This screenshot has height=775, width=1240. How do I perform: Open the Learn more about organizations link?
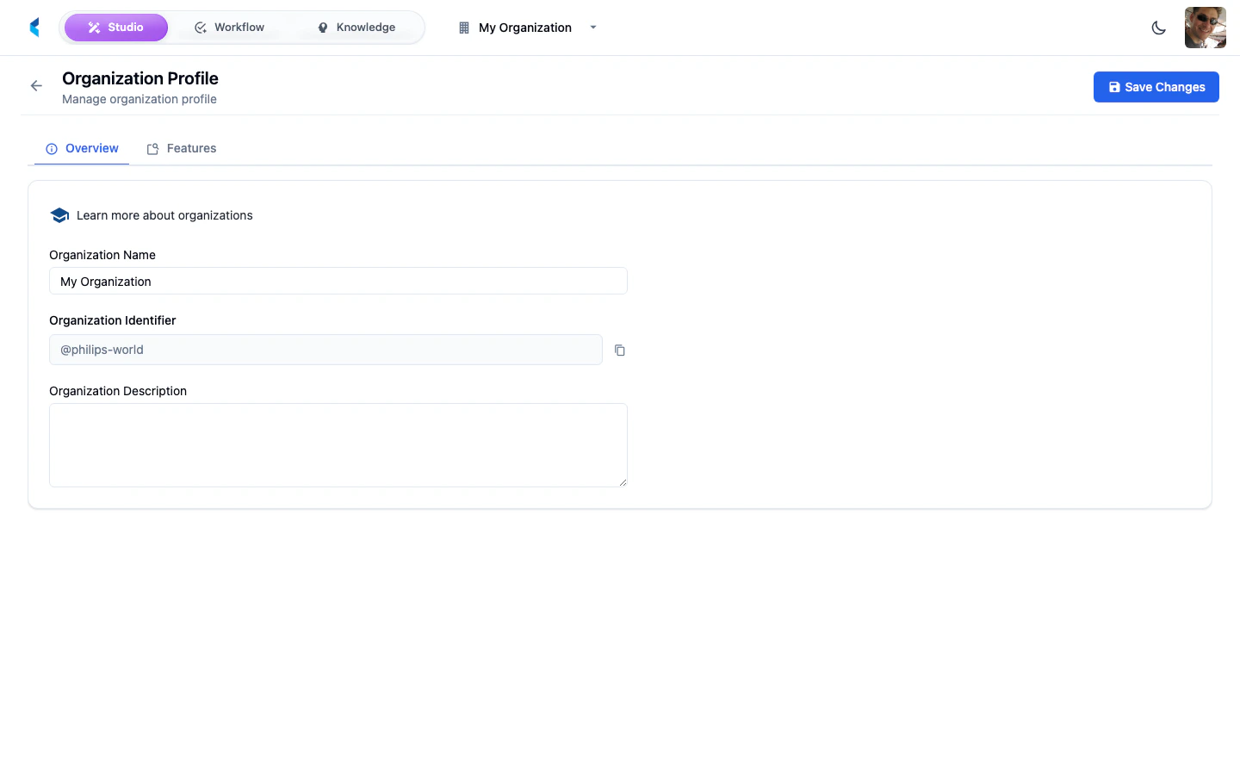click(x=164, y=215)
